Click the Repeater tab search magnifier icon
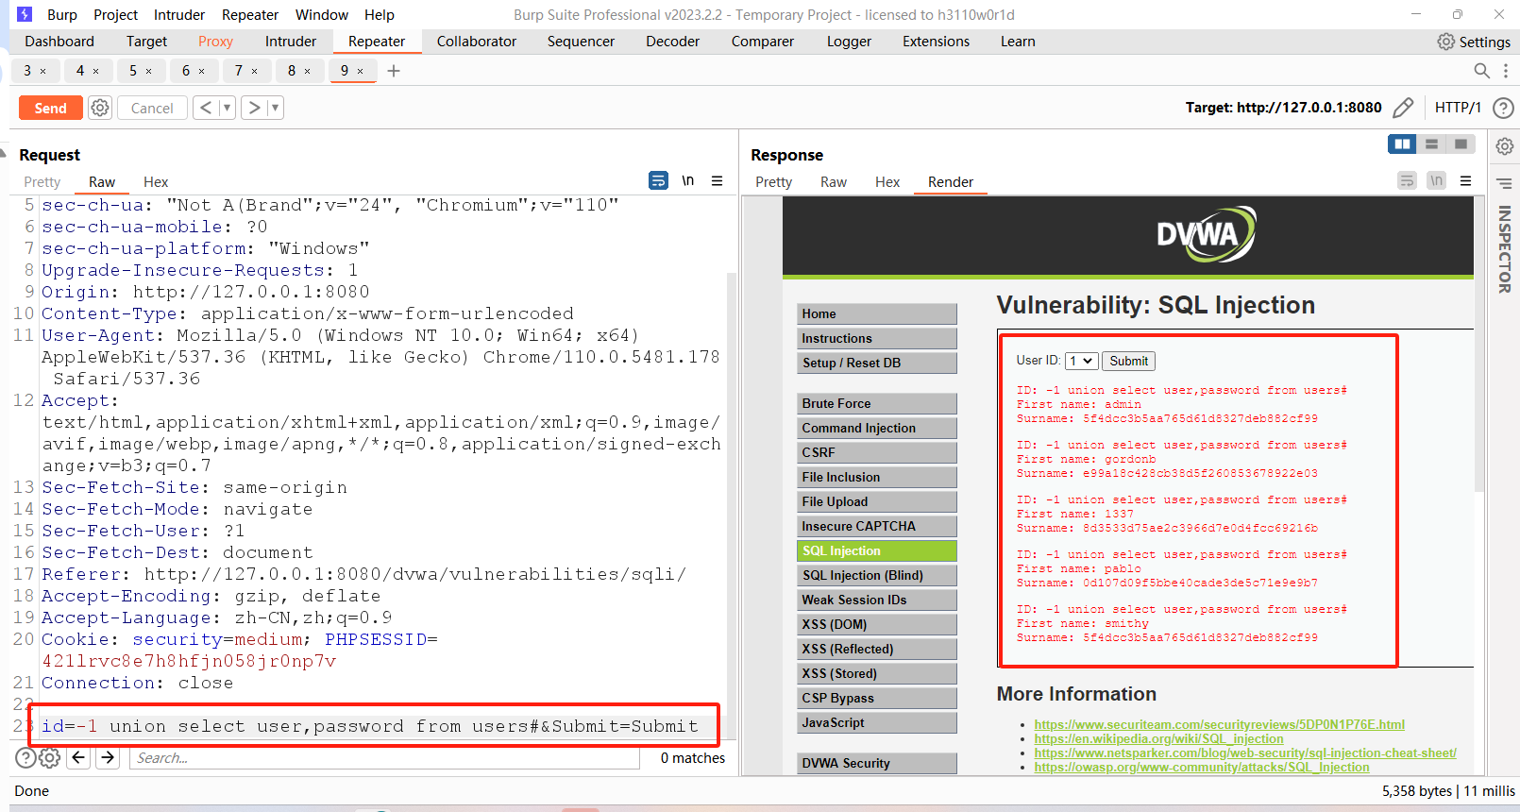 pos(1481,71)
